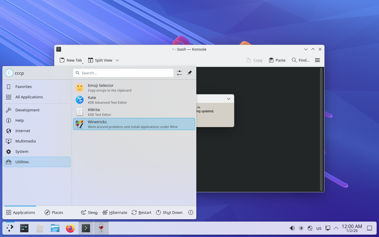Click the launcher Search field
Image resolution: width=379 pixels, height=237 pixels.
coord(123,73)
